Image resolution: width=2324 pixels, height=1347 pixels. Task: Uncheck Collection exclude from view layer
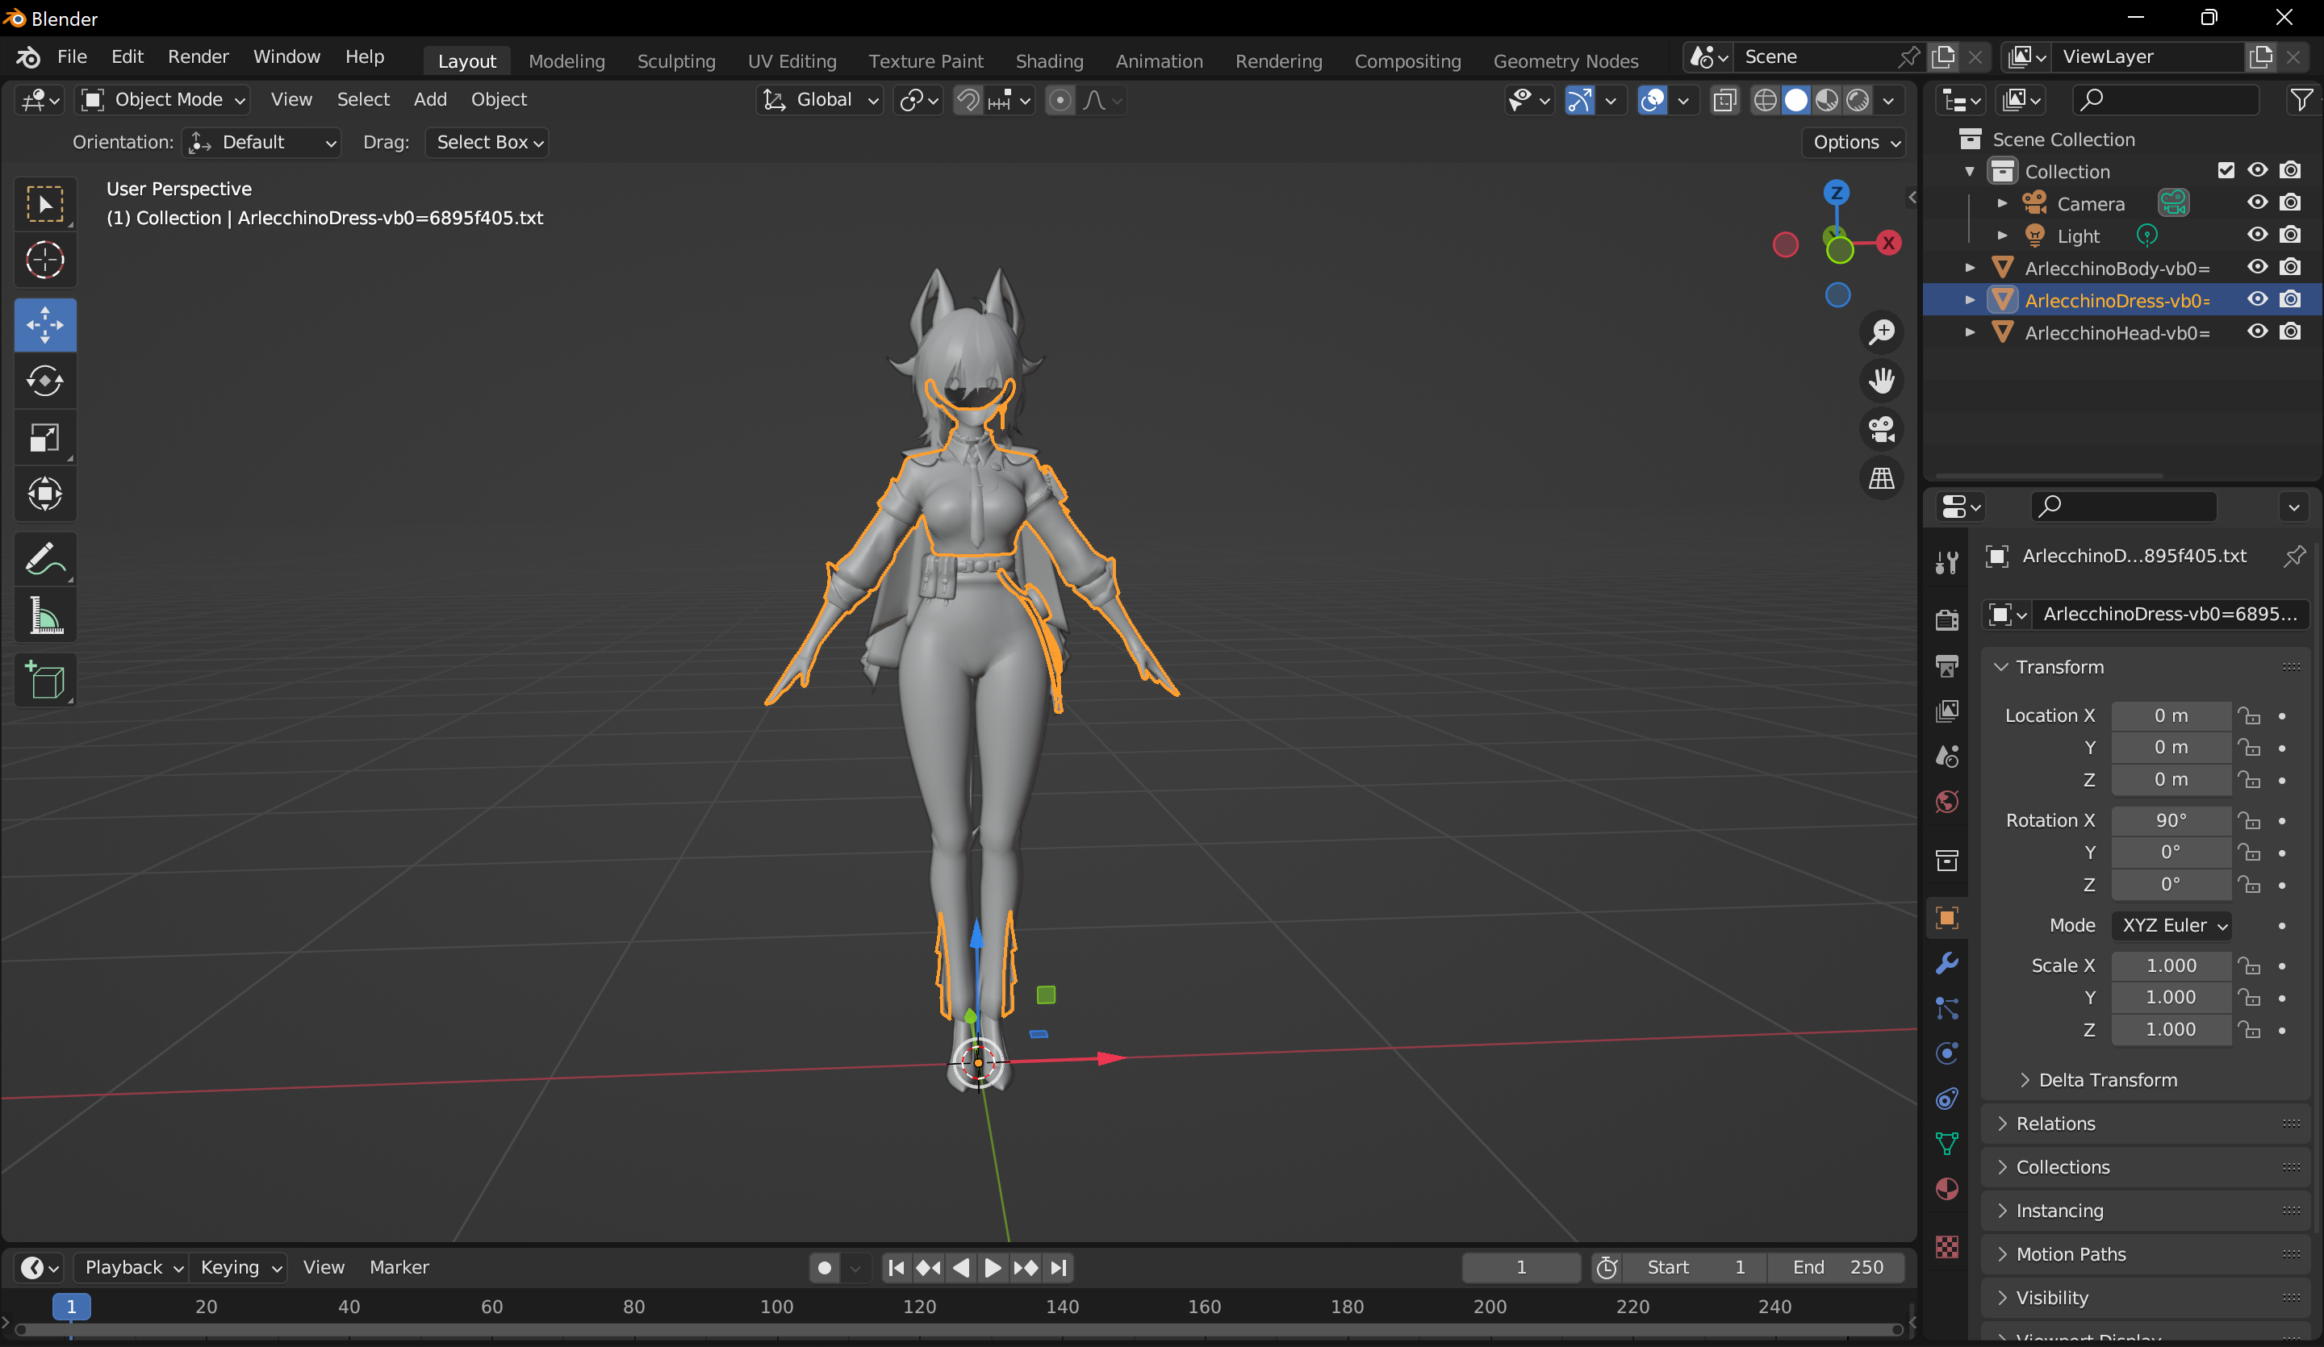(2226, 170)
